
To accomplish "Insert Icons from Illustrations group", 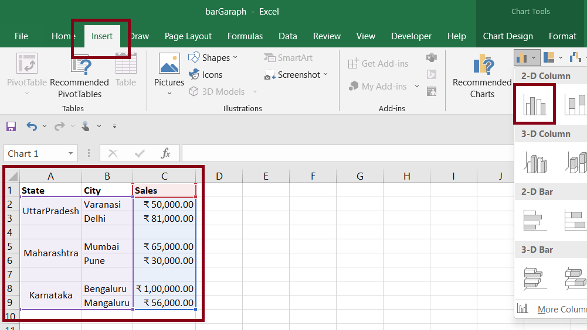I will pos(205,75).
